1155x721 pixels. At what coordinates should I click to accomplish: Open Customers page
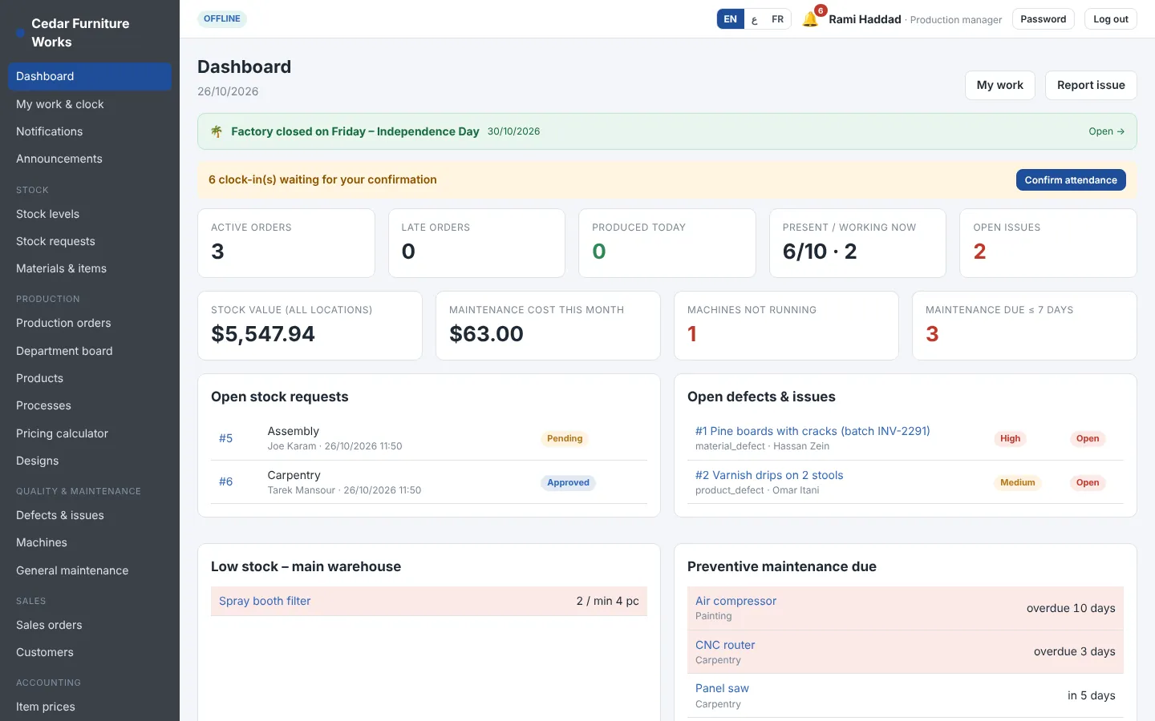coord(89,652)
